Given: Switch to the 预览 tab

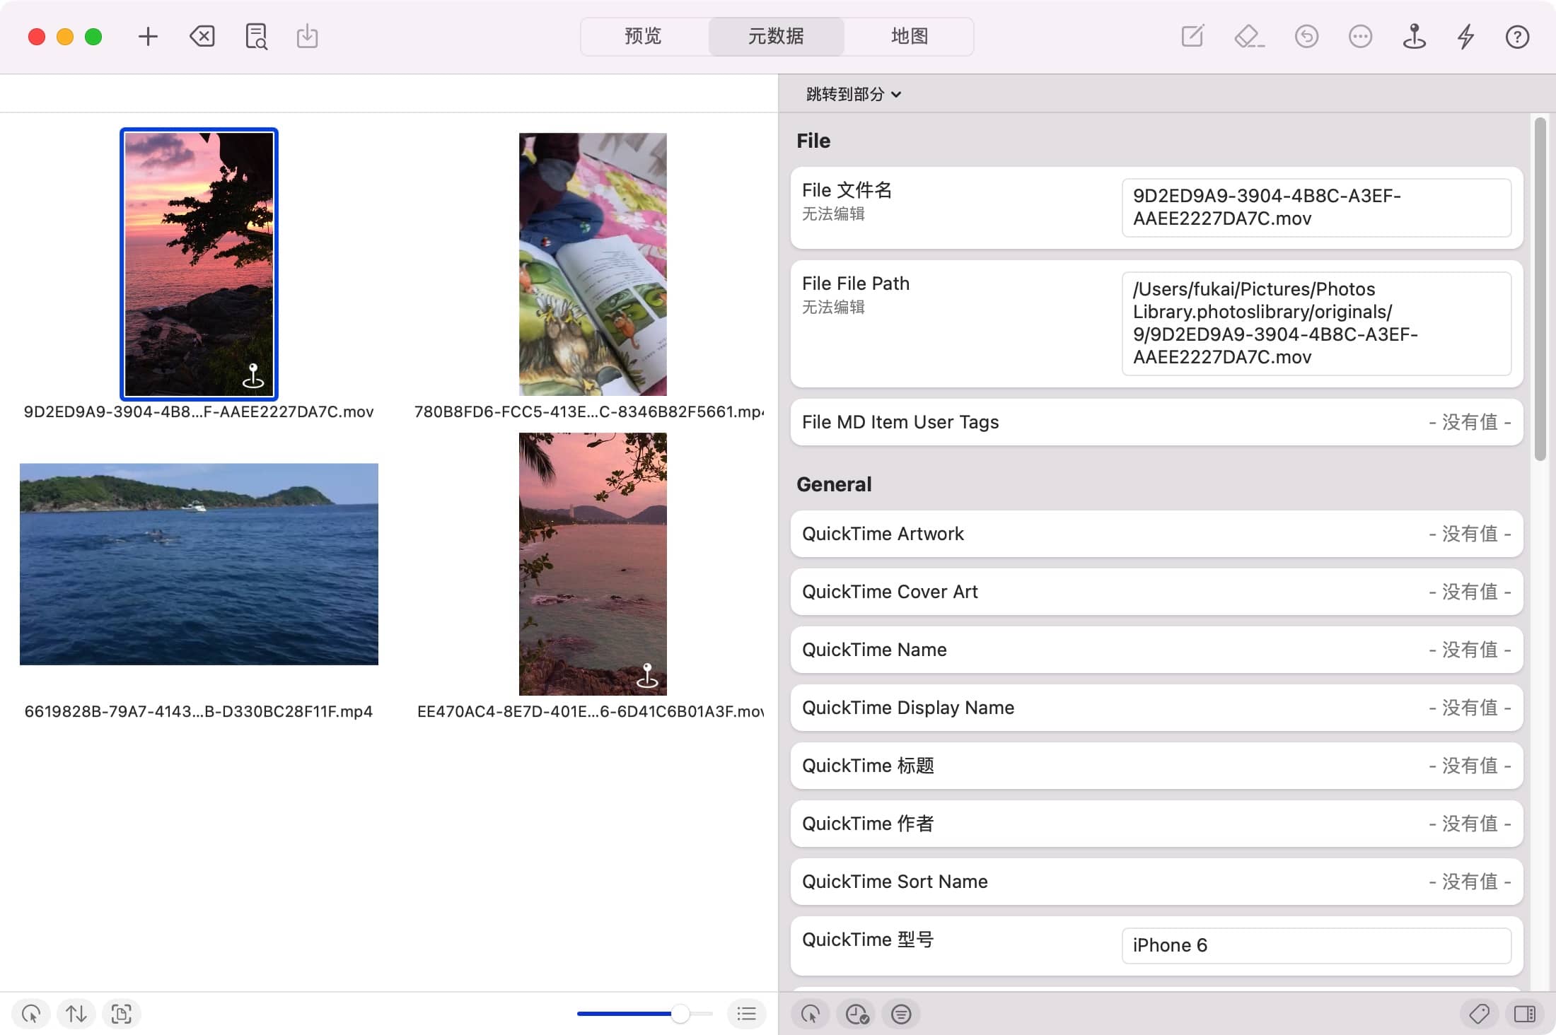Looking at the screenshot, I should pyautogui.click(x=643, y=36).
